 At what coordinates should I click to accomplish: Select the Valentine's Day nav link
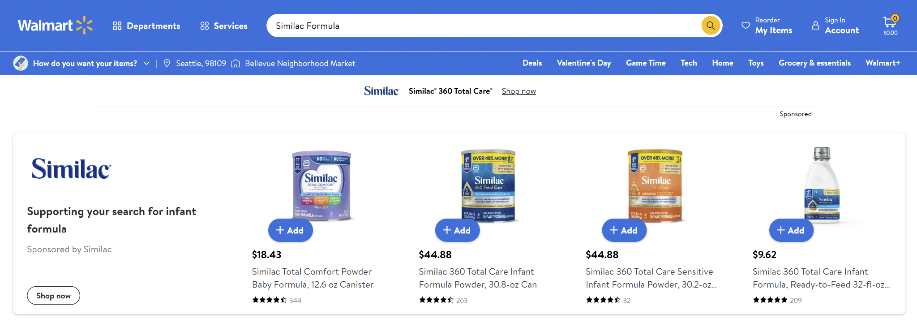click(584, 63)
